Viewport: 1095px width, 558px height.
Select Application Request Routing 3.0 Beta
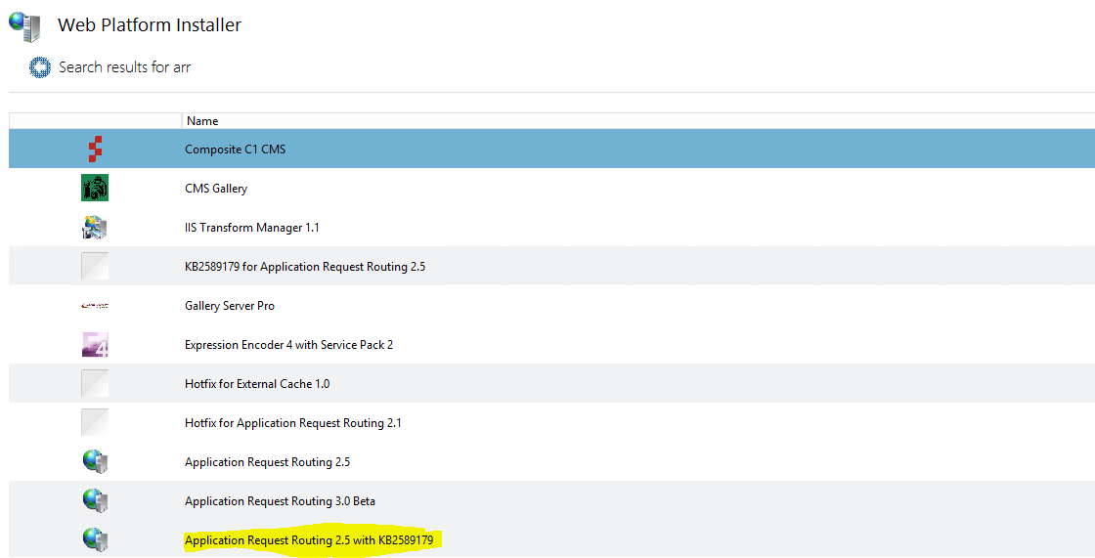click(280, 501)
